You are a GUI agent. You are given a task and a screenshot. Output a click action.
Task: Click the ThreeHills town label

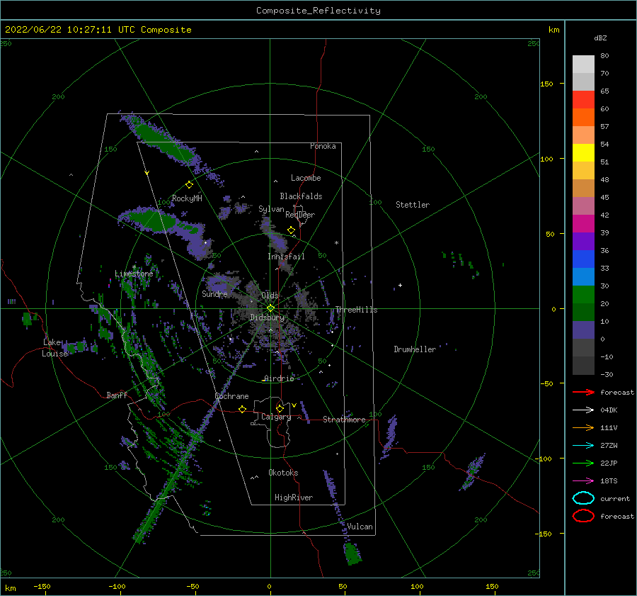[x=356, y=310]
